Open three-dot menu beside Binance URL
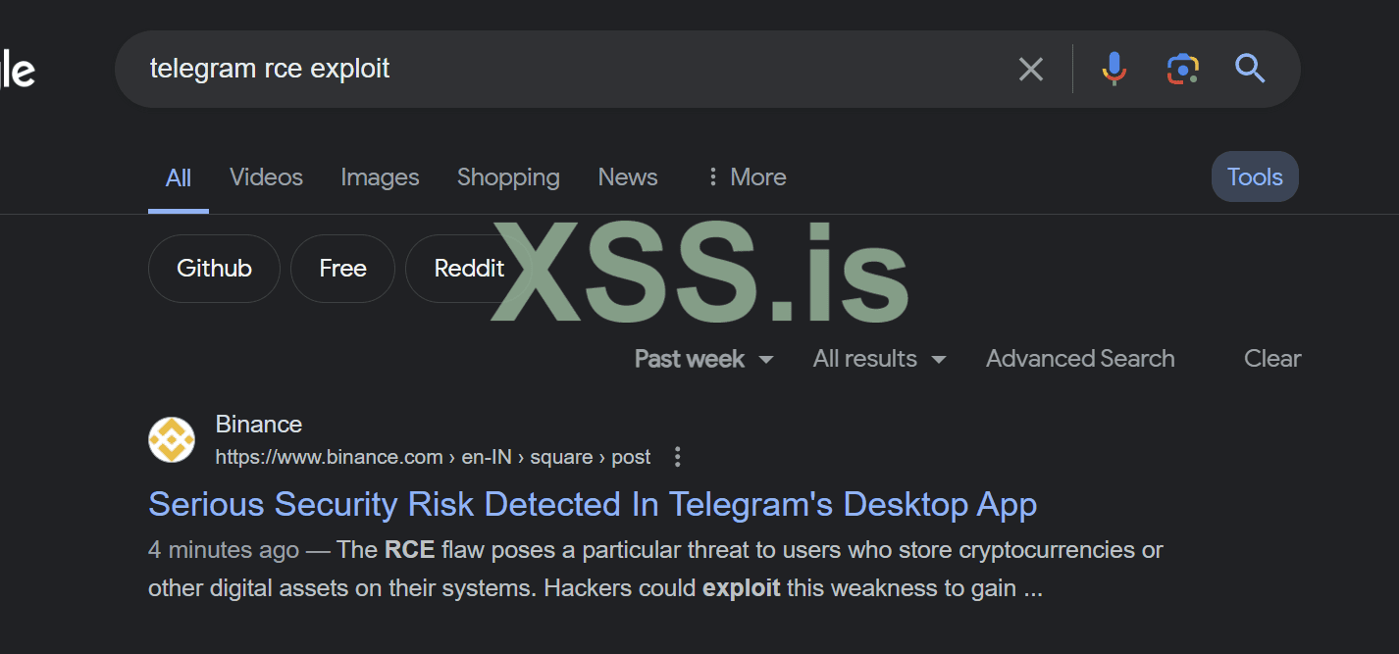This screenshot has height=654, width=1399. 677,457
